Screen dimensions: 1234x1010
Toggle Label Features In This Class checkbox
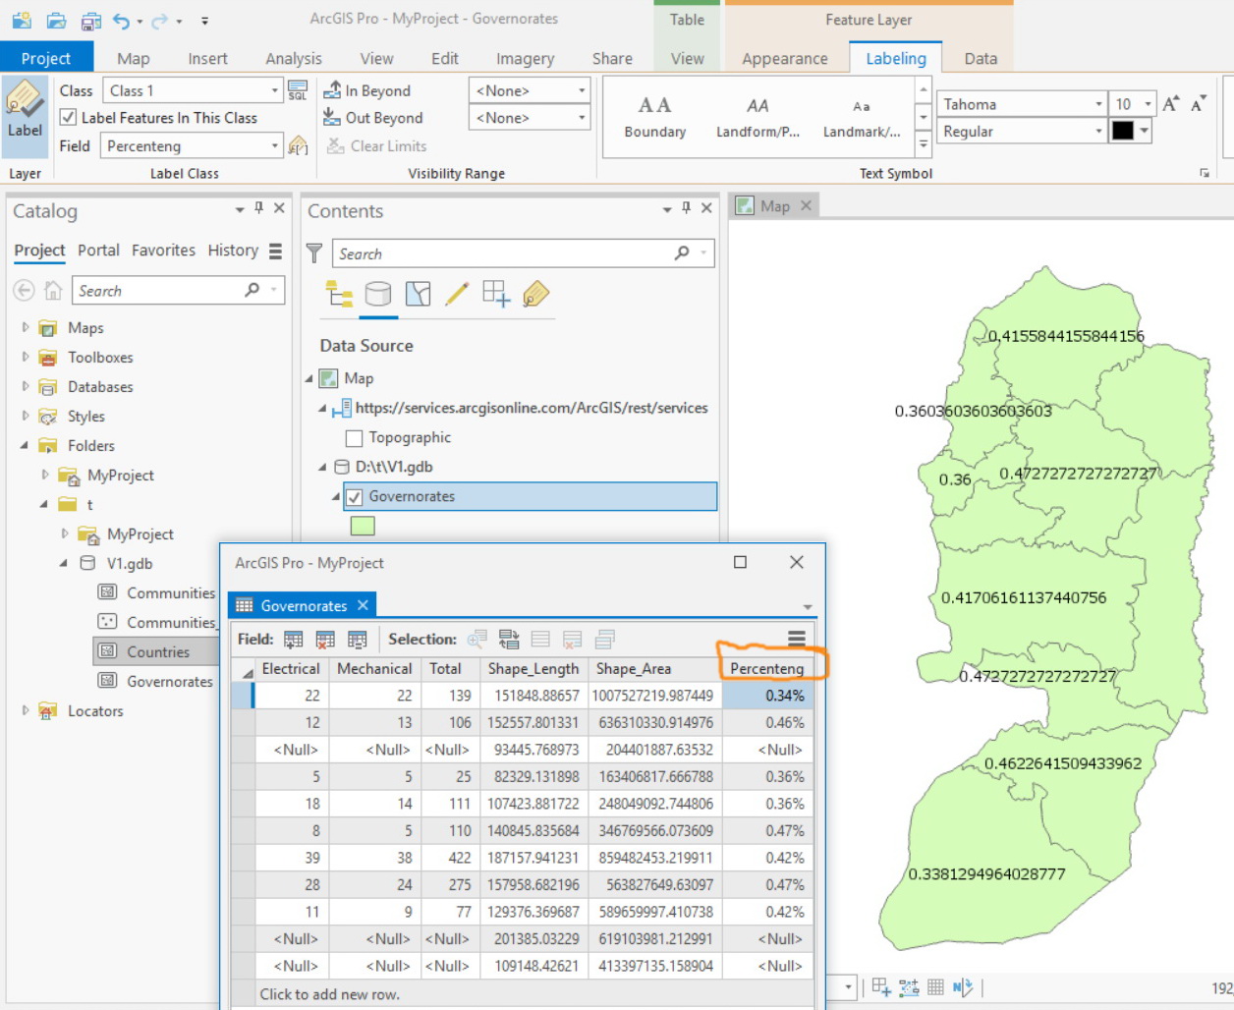pos(68,118)
